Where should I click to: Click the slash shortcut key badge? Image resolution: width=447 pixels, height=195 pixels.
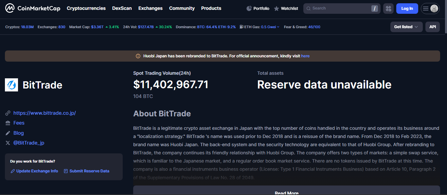(x=375, y=9)
